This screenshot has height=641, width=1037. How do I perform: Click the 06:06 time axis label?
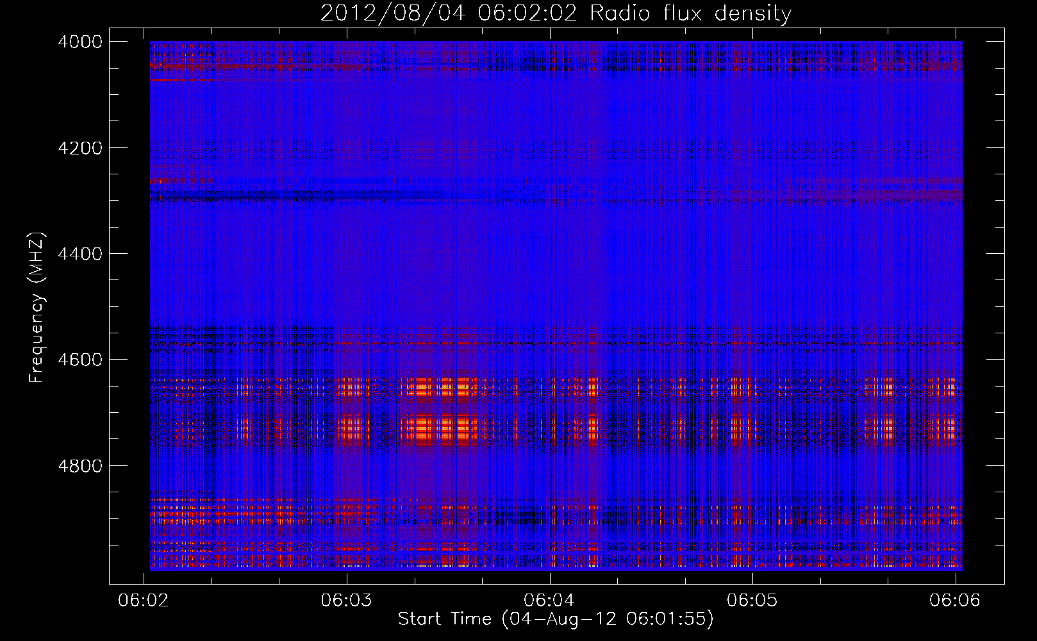pos(955,600)
